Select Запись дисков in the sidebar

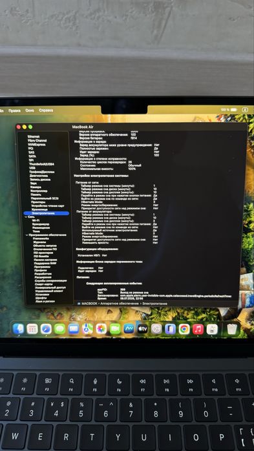(x=40, y=179)
